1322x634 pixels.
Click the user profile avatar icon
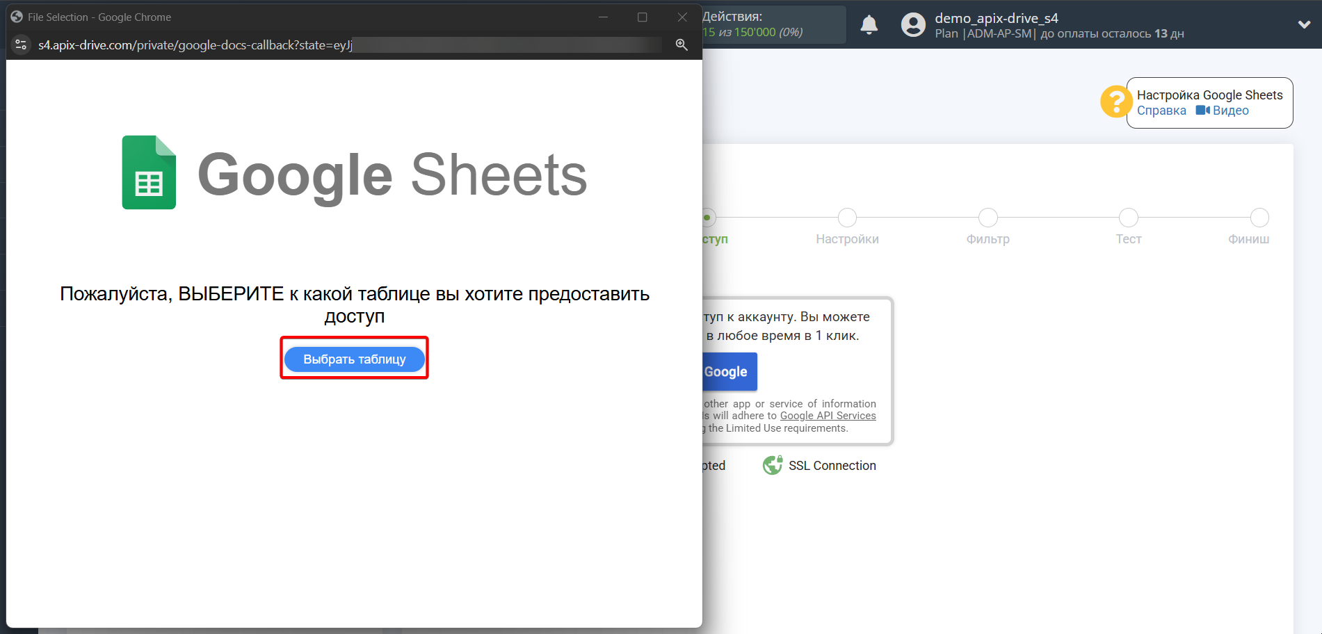tap(912, 24)
